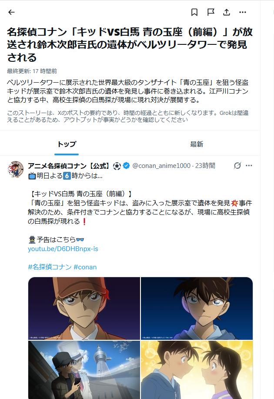Open the story's three-dot more menu
The image size is (274, 399).
point(243,12)
